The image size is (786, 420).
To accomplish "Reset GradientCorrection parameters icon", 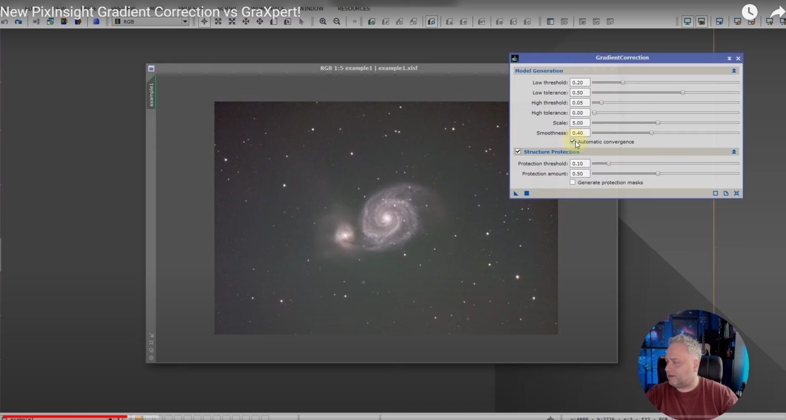I will click(x=737, y=193).
